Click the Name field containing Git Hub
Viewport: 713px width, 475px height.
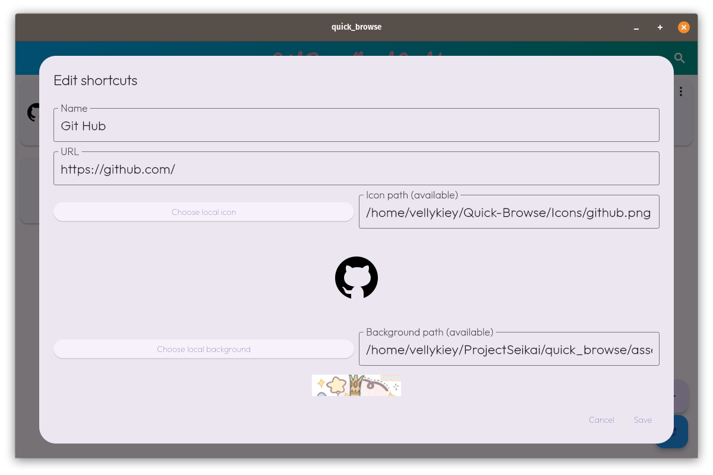pyautogui.click(x=356, y=125)
